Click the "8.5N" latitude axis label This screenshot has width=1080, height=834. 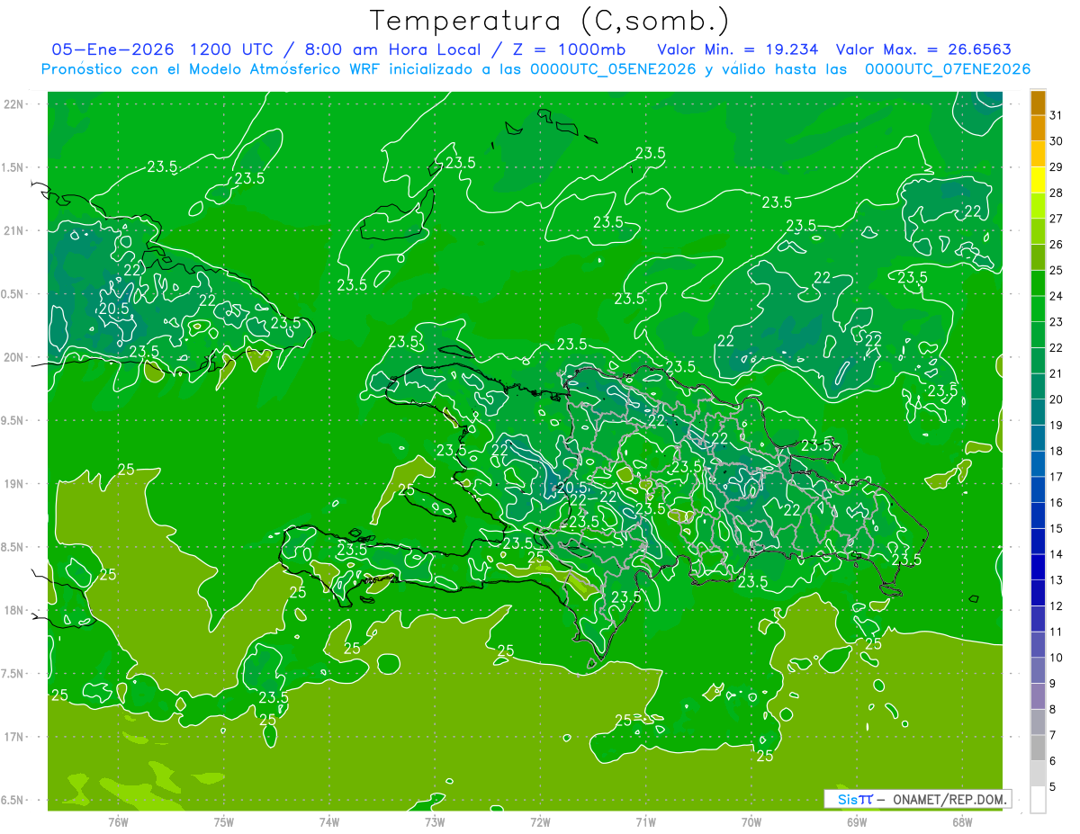[x=13, y=547]
